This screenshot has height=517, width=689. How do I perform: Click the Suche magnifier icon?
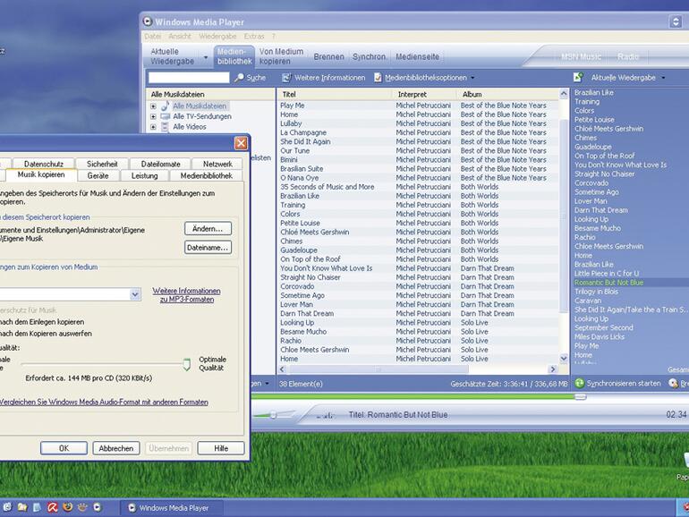pos(239,78)
